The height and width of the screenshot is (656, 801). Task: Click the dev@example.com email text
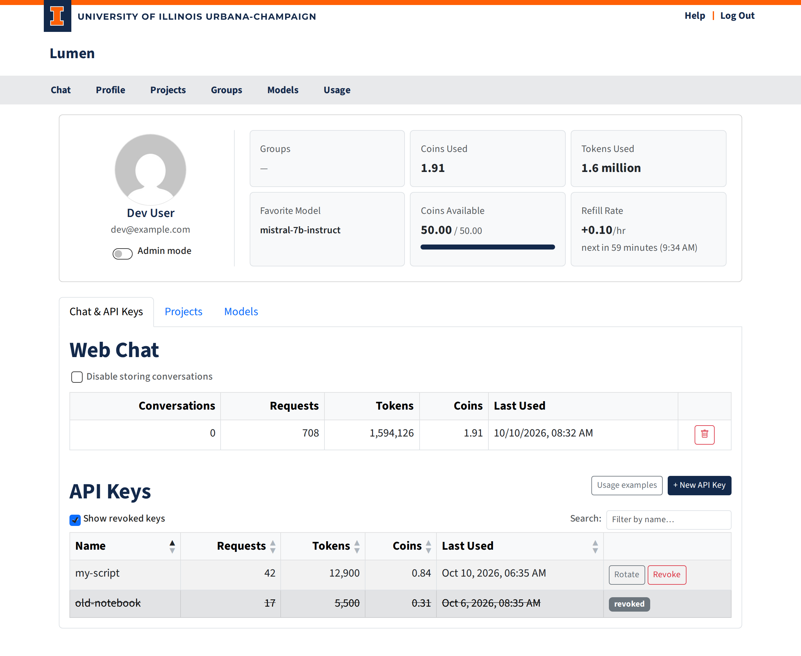(x=151, y=230)
